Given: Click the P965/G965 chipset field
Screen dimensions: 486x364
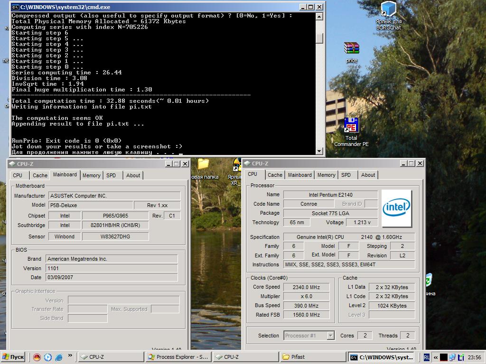Looking at the screenshot, I should pyautogui.click(x=115, y=216).
